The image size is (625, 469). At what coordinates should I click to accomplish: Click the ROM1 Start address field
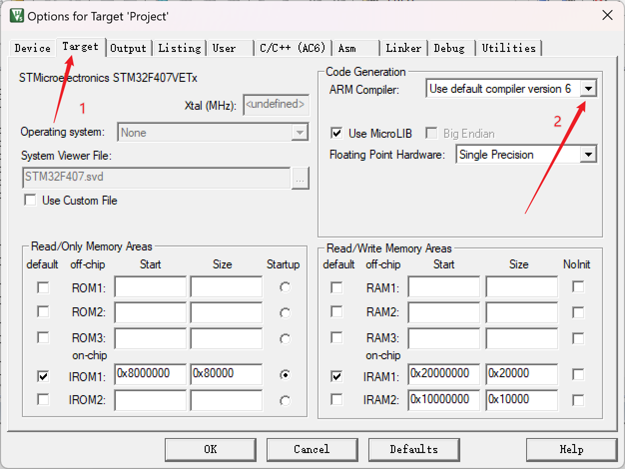click(x=150, y=287)
